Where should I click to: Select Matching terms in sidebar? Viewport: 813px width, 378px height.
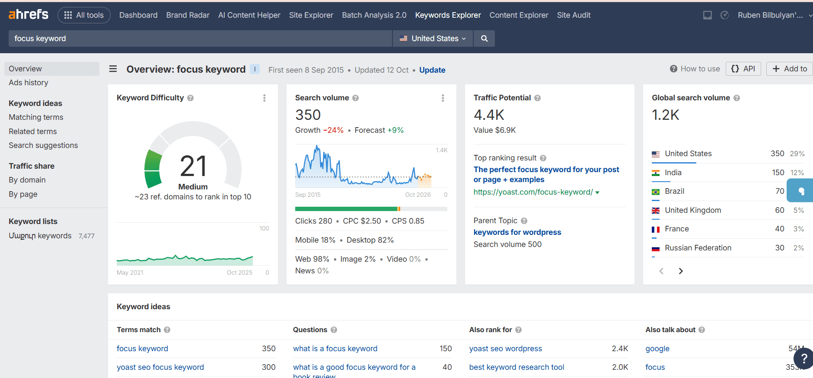tap(36, 117)
